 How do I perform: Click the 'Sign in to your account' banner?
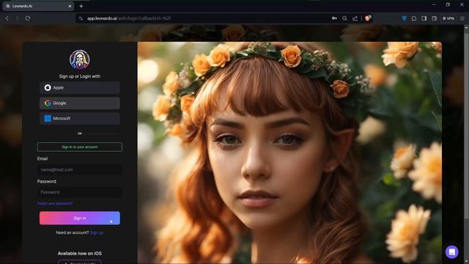point(80,147)
